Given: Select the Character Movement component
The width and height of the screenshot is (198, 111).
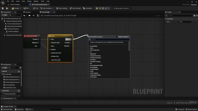Looking at the screenshot, I should pyautogui.click(x=13, y=35).
